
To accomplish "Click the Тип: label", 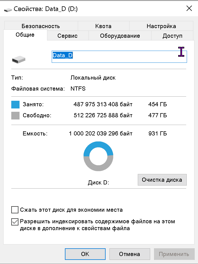I will [17, 78].
